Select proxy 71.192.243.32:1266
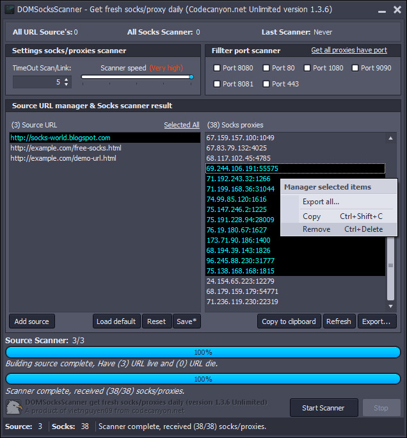Viewport: 407px width, 438px height. [x=243, y=179]
